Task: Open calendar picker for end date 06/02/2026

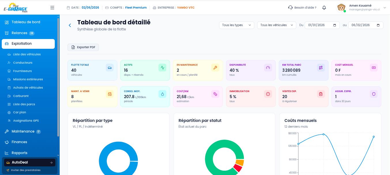Action: click(x=378, y=25)
